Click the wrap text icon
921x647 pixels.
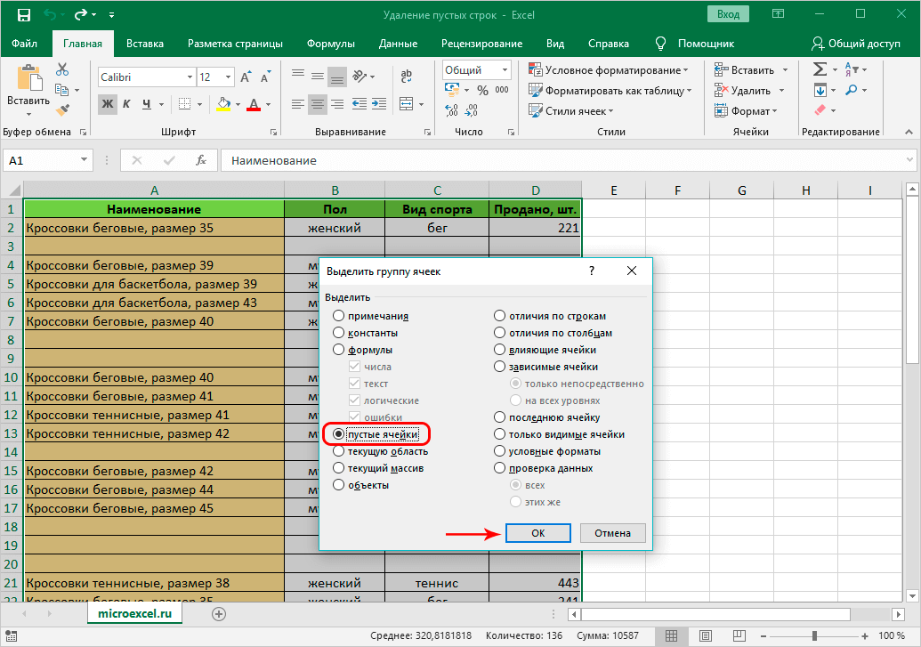pyautogui.click(x=407, y=76)
